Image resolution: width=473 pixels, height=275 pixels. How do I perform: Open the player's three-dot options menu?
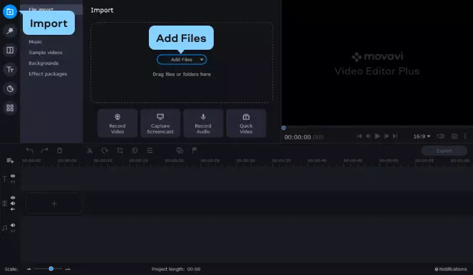pyautogui.click(x=465, y=136)
